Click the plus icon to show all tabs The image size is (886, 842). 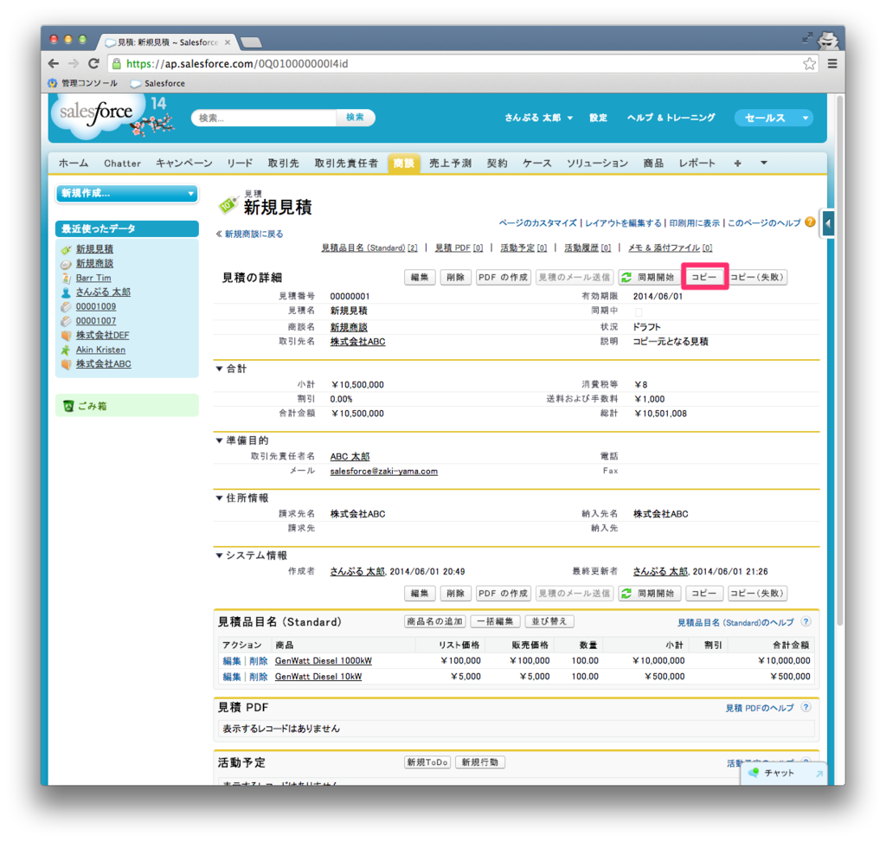coord(737,164)
